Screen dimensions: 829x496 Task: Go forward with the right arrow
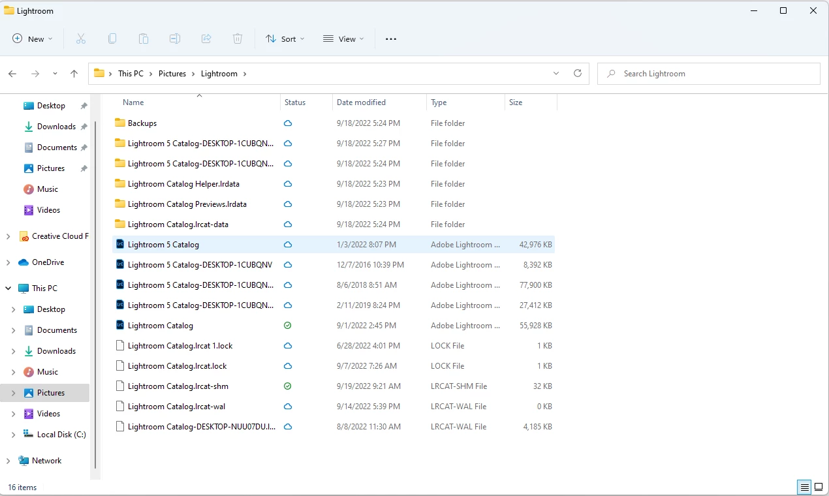pos(35,74)
